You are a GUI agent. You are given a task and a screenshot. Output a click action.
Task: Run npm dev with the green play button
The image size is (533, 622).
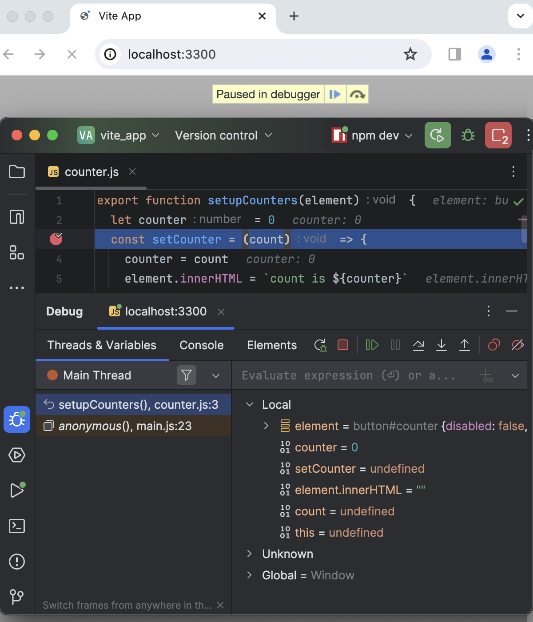pyautogui.click(x=438, y=135)
